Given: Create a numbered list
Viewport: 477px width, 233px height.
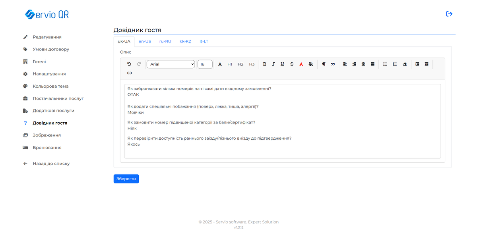Looking at the screenshot, I should (x=395, y=64).
